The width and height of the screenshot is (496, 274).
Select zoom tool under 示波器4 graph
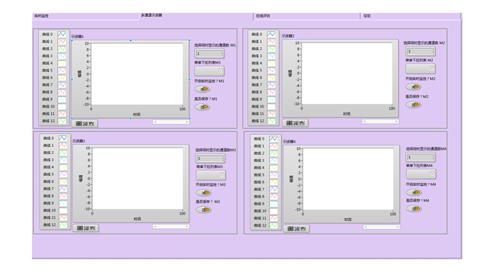coord(296,229)
